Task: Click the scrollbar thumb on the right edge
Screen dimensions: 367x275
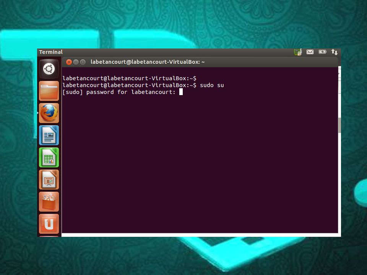Action: [x=339, y=125]
